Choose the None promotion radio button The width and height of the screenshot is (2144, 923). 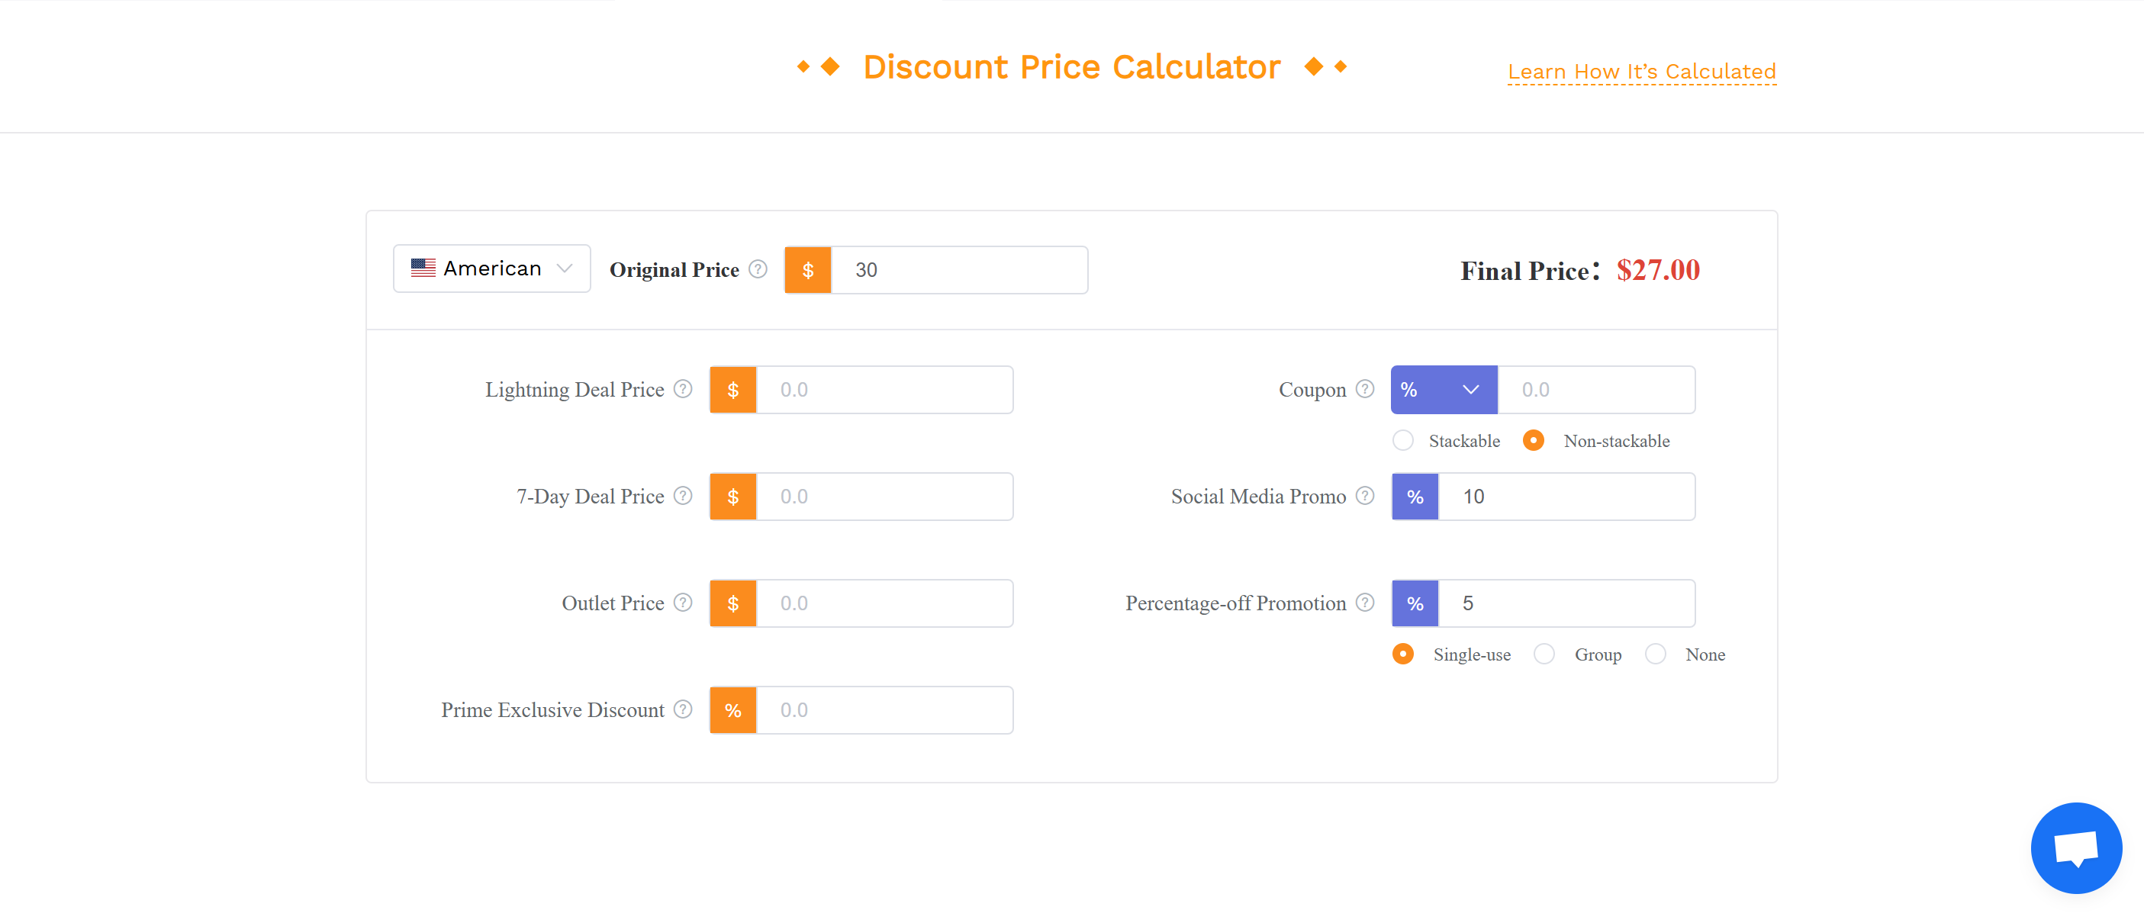[x=1656, y=654]
